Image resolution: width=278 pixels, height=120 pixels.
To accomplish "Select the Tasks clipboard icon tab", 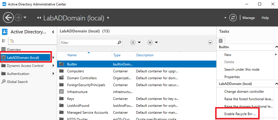I will tap(221, 41).
